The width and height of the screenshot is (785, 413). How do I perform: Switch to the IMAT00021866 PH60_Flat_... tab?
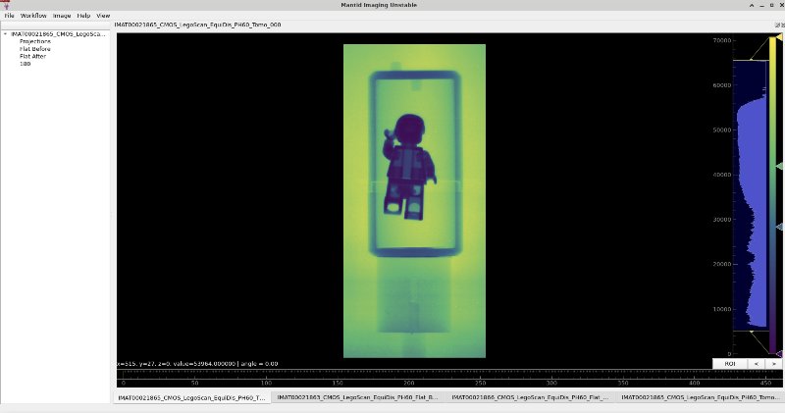pyautogui.click(x=530, y=397)
